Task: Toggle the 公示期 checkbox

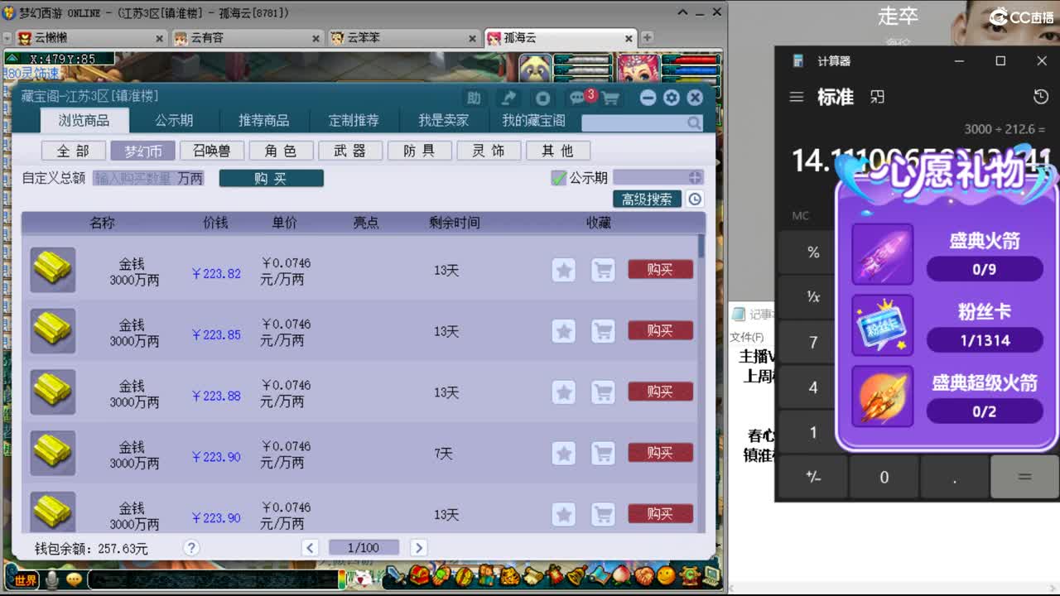Action: (559, 177)
